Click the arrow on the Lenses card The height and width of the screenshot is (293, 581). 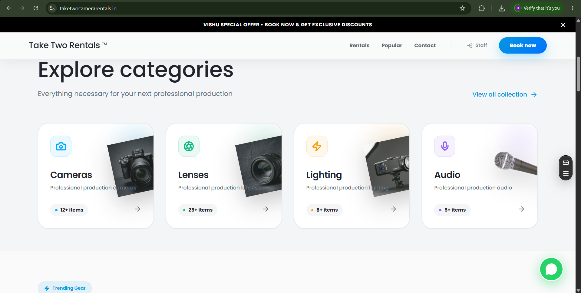pos(266,209)
